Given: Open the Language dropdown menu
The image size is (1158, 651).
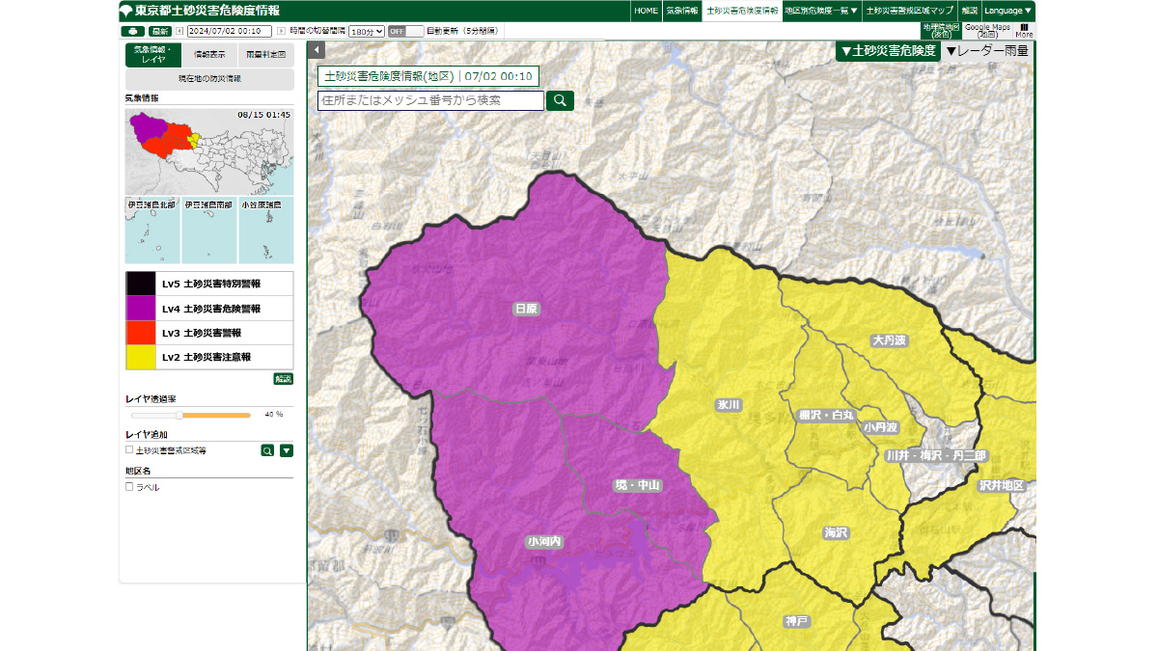Looking at the screenshot, I should tap(1008, 11).
